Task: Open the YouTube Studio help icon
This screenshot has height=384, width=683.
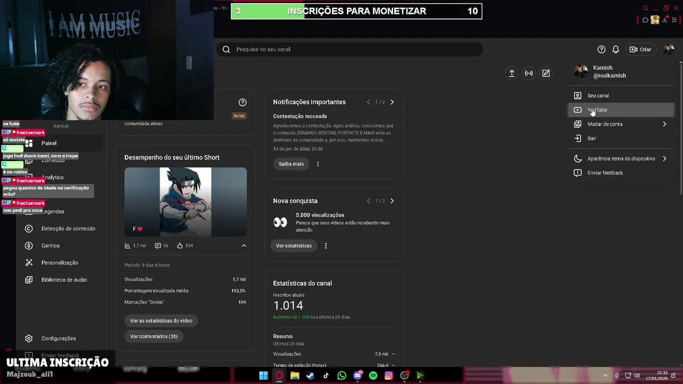Action: click(x=601, y=49)
